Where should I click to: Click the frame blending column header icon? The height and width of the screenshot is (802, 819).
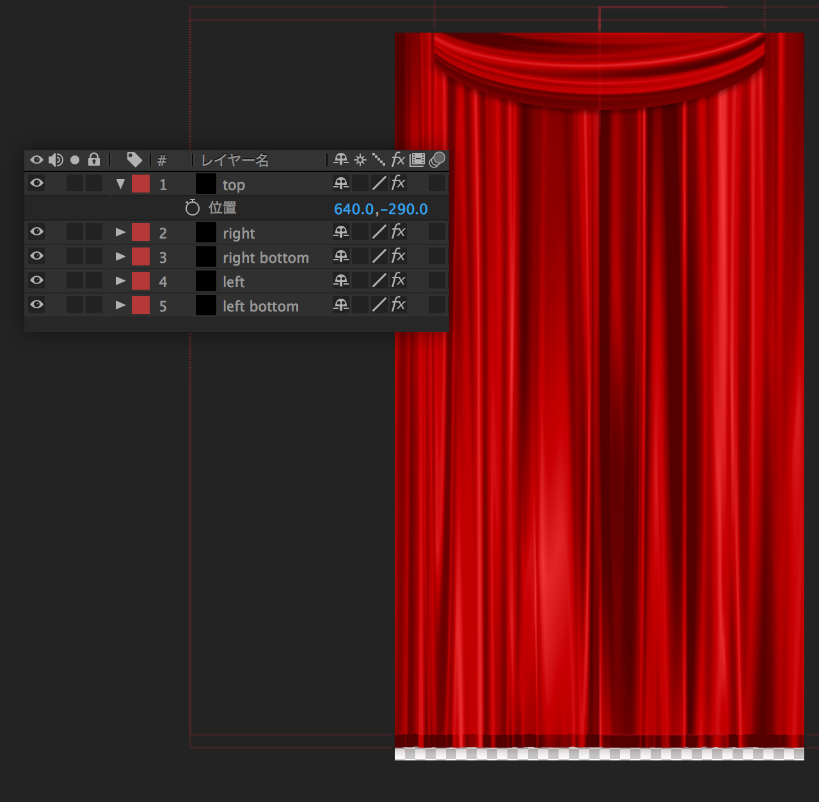point(417,160)
